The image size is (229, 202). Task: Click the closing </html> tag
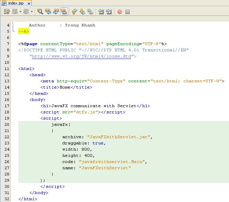coord(28,199)
